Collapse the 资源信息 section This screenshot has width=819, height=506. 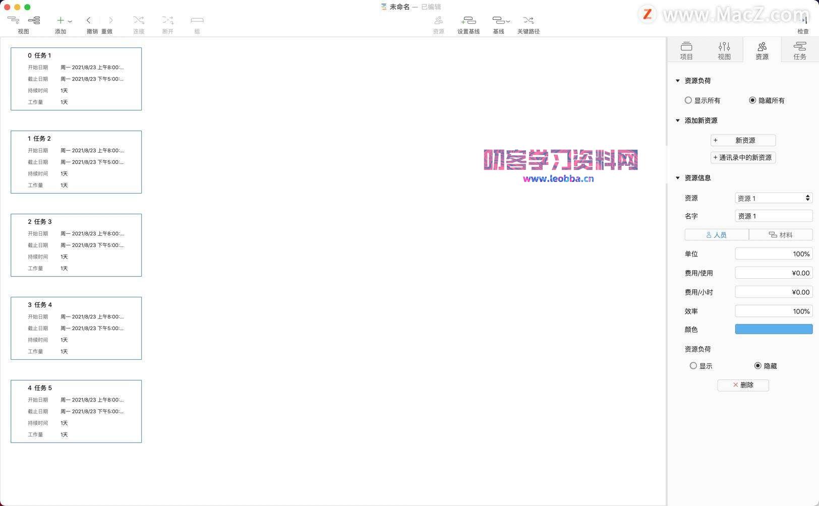click(x=678, y=177)
